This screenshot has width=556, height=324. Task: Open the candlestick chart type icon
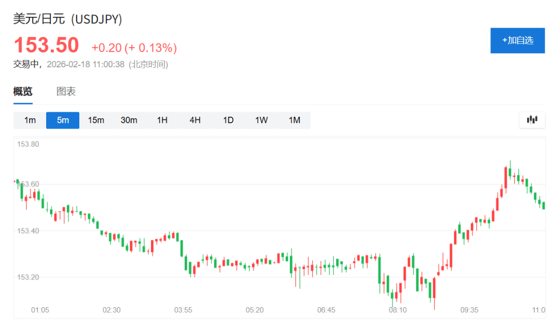click(x=532, y=120)
